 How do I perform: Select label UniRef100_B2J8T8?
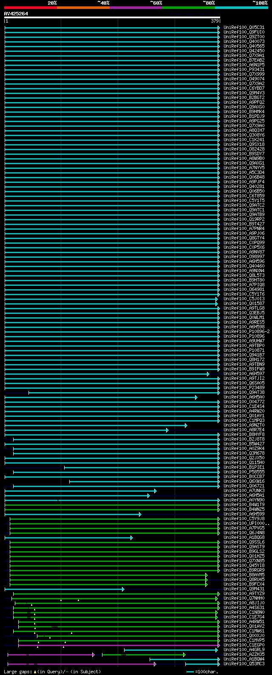244,439
